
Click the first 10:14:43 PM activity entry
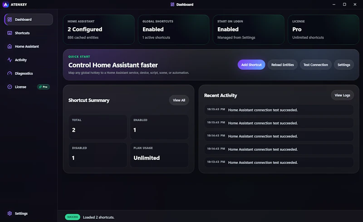tap(279, 136)
